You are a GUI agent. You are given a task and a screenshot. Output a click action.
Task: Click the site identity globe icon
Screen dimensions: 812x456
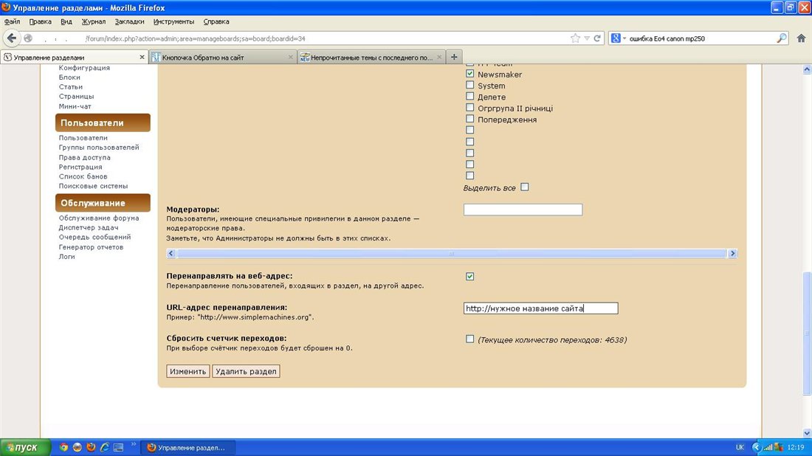(x=29, y=38)
